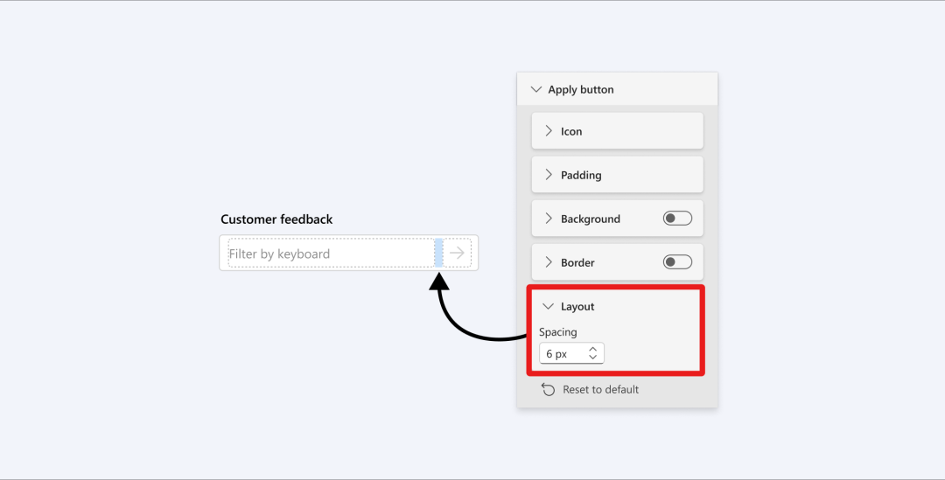
Task: Select the Apply button header title
Action: pyautogui.click(x=581, y=90)
